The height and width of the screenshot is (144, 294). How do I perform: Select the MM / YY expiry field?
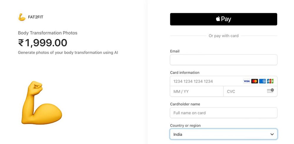[196, 91]
